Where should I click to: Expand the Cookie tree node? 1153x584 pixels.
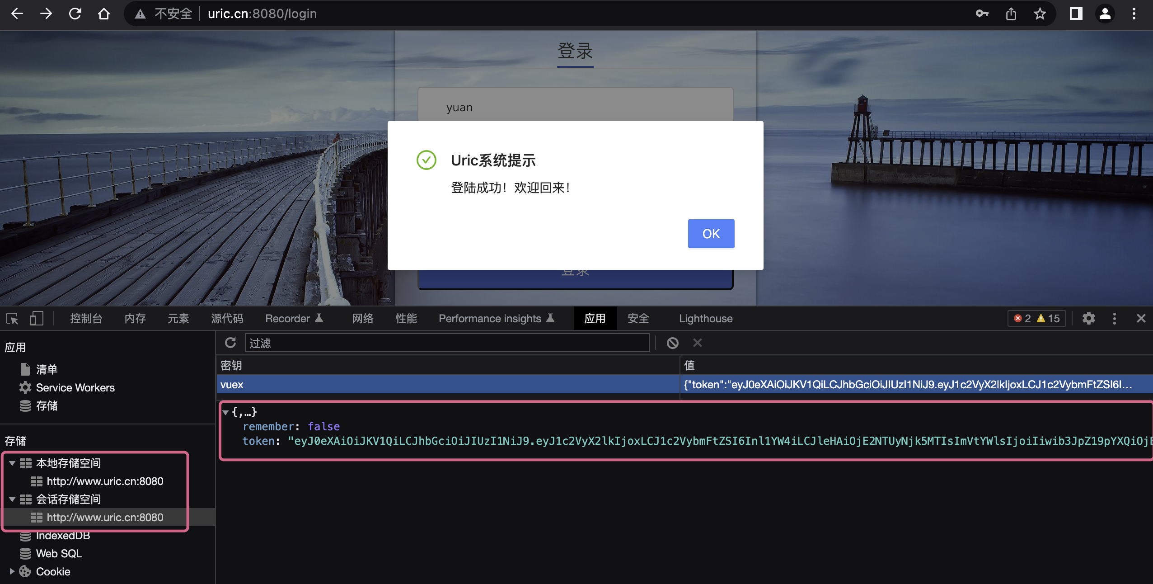click(x=12, y=572)
